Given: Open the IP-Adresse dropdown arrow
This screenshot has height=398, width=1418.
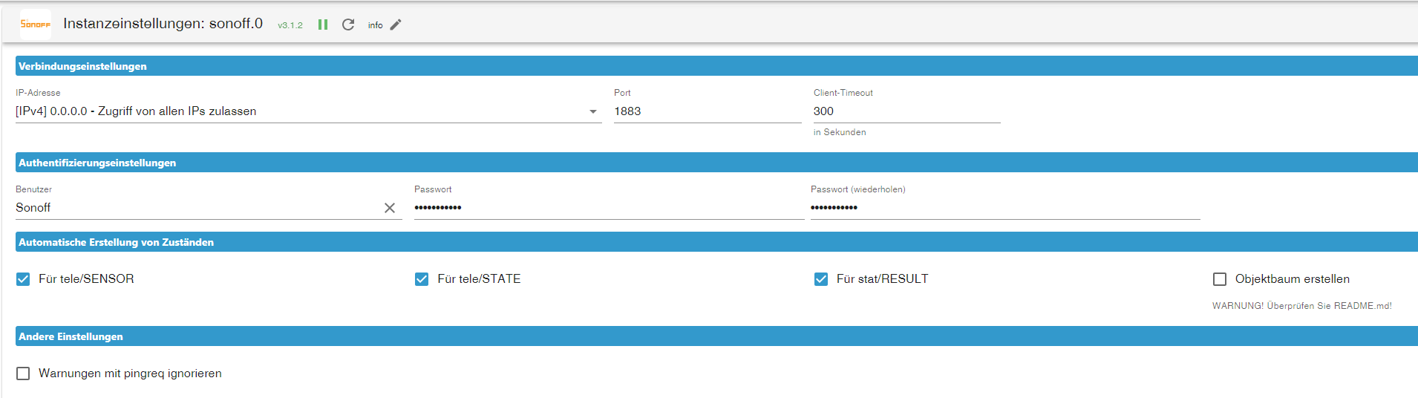Looking at the screenshot, I should 593,111.
